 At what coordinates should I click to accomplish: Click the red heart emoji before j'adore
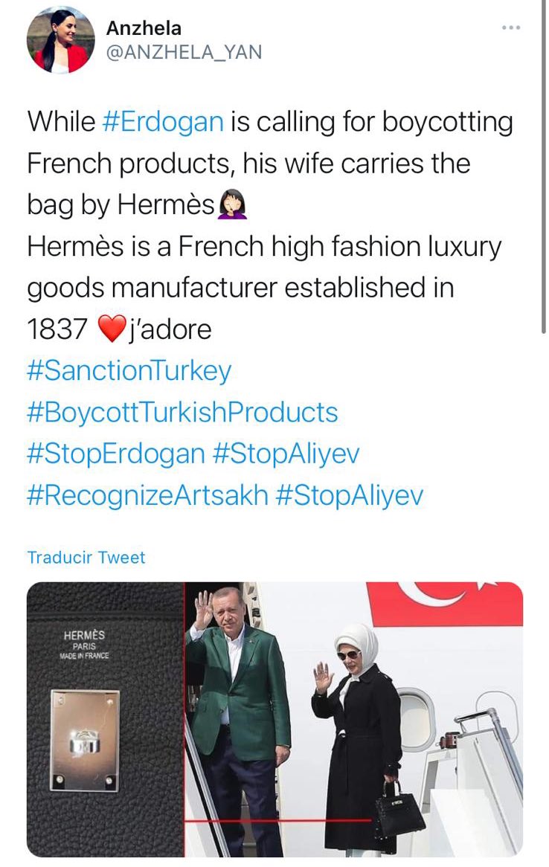coord(112,329)
